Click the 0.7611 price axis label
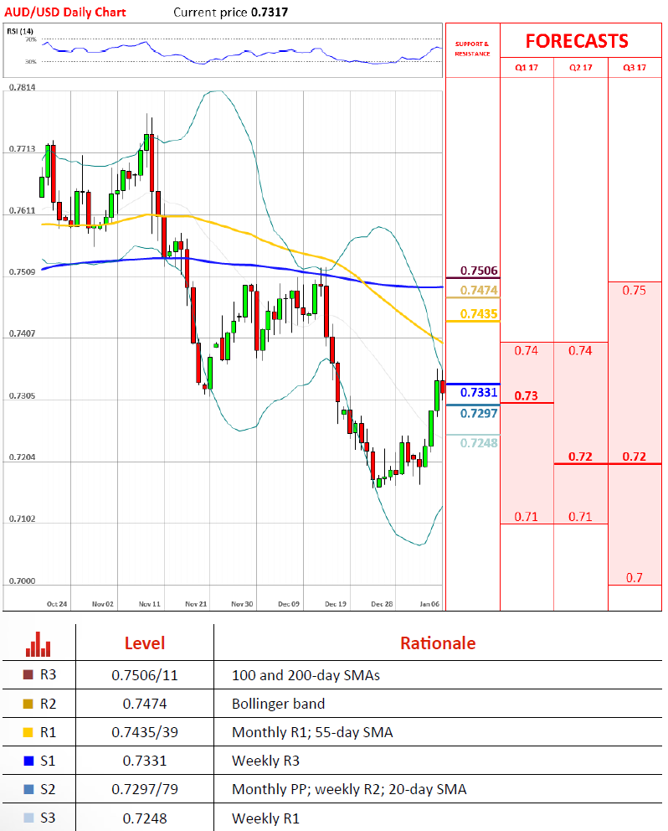 [23, 211]
